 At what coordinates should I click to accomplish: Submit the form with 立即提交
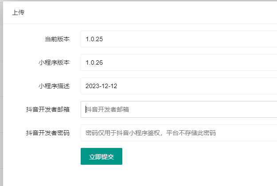pos(101,156)
